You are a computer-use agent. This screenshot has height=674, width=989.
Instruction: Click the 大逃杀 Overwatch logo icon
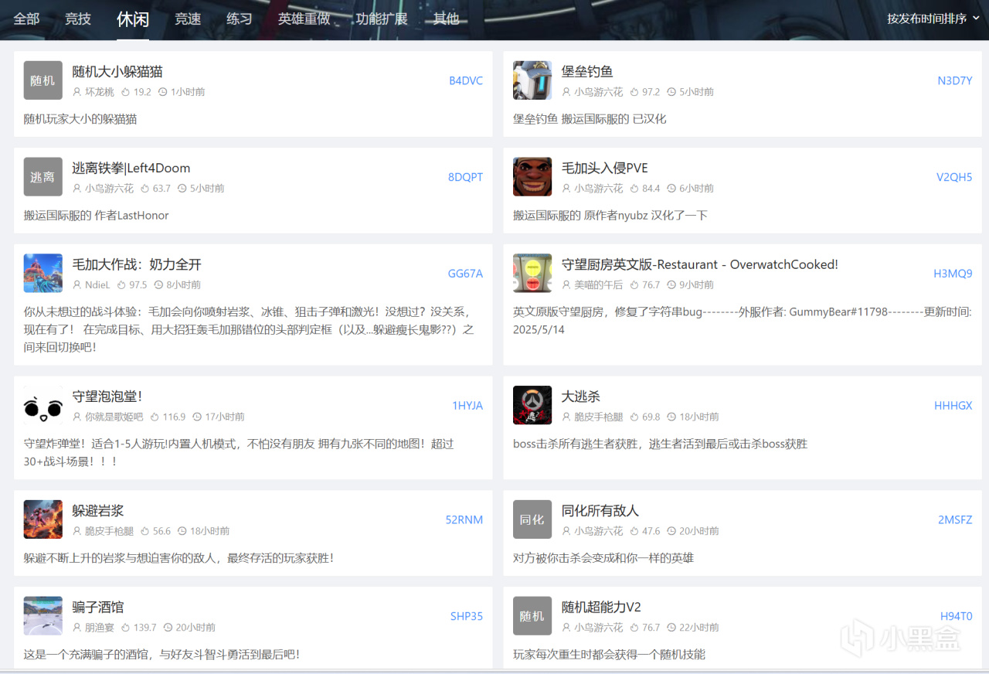(532, 405)
